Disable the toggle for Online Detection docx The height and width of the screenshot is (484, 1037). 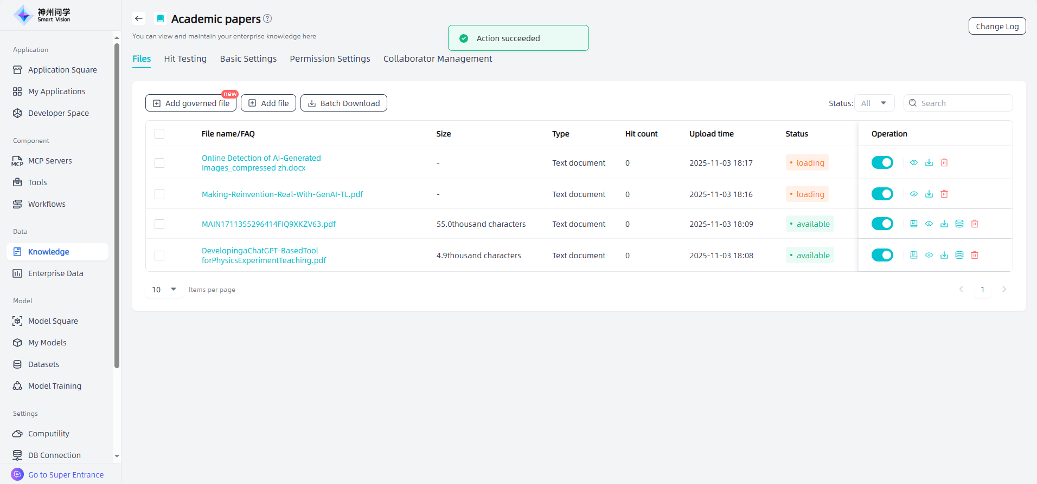[x=882, y=162]
